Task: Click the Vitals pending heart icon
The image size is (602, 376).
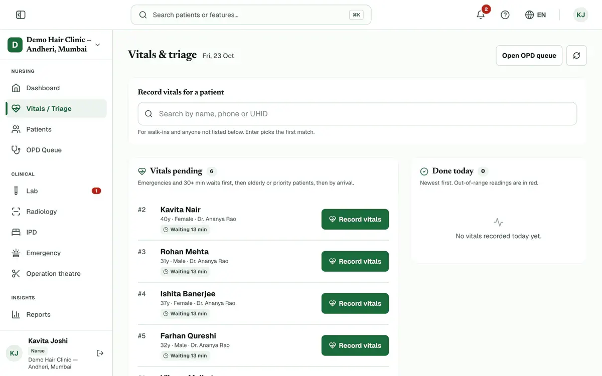Action: coord(142,171)
